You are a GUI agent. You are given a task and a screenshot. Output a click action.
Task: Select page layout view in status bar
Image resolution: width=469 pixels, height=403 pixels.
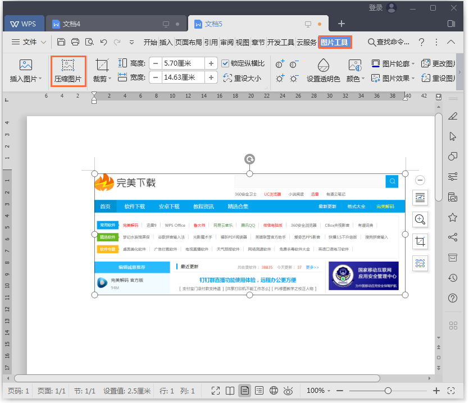point(245,391)
